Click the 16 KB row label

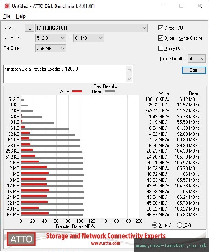click(x=13, y=128)
